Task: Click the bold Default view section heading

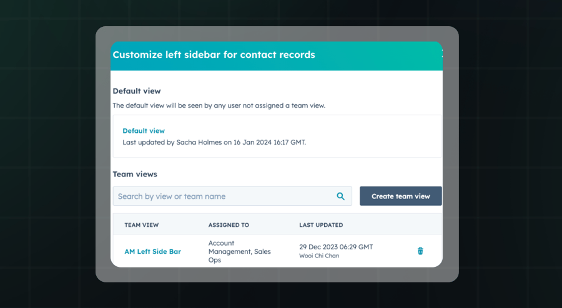Action: click(x=137, y=91)
